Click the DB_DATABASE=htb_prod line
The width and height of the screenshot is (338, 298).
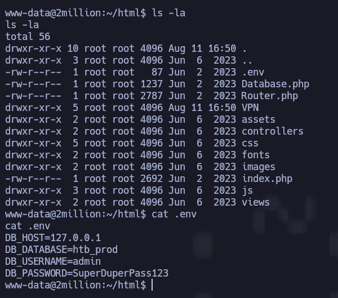[61, 250]
